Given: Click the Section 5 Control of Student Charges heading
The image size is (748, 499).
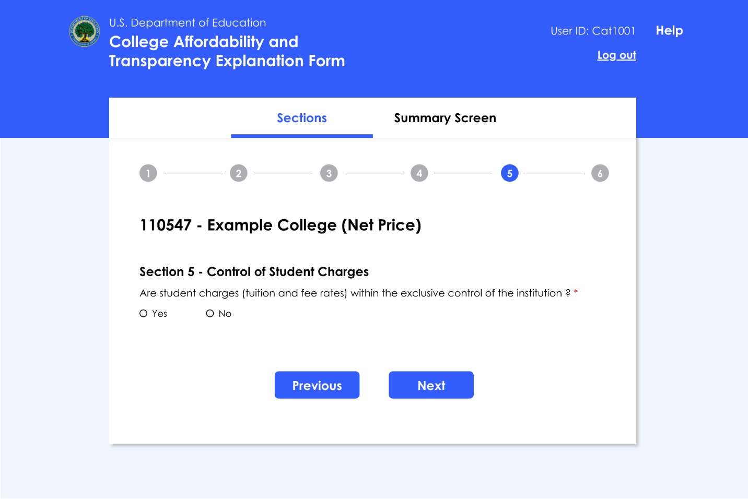Looking at the screenshot, I should tap(254, 272).
